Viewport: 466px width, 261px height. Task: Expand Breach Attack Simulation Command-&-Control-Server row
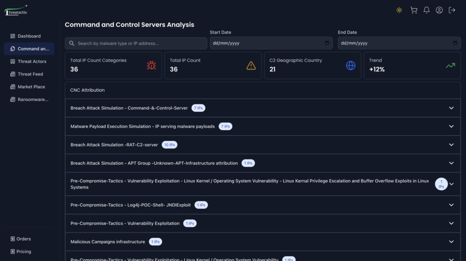click(451, 108)
